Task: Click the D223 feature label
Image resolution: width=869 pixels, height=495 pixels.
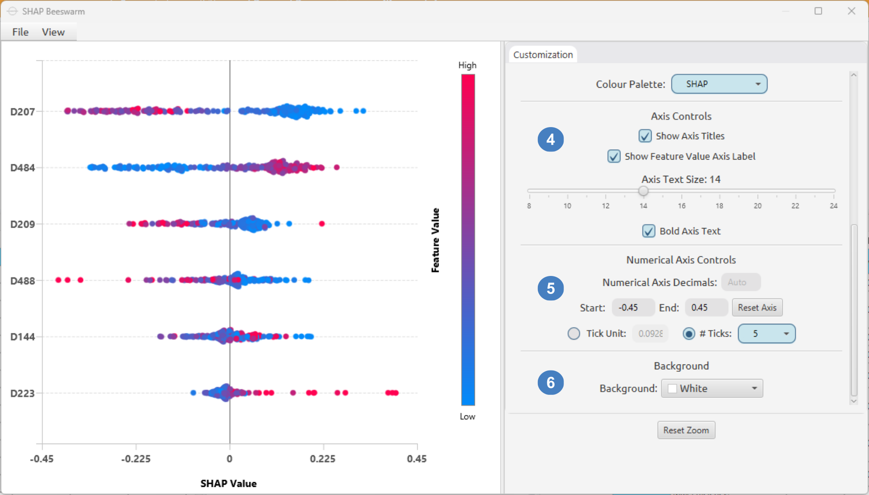Action: coord(22,394)
